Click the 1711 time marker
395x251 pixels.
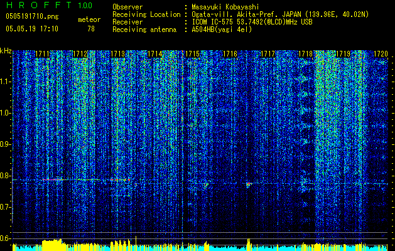42,54
